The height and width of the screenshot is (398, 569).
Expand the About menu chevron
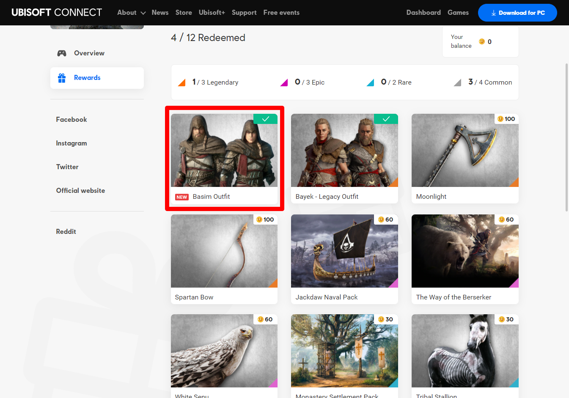tap(143, 13)
